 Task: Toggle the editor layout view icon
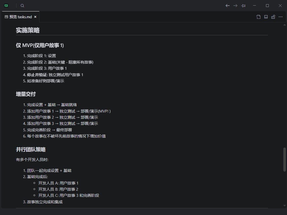(266, 17)
